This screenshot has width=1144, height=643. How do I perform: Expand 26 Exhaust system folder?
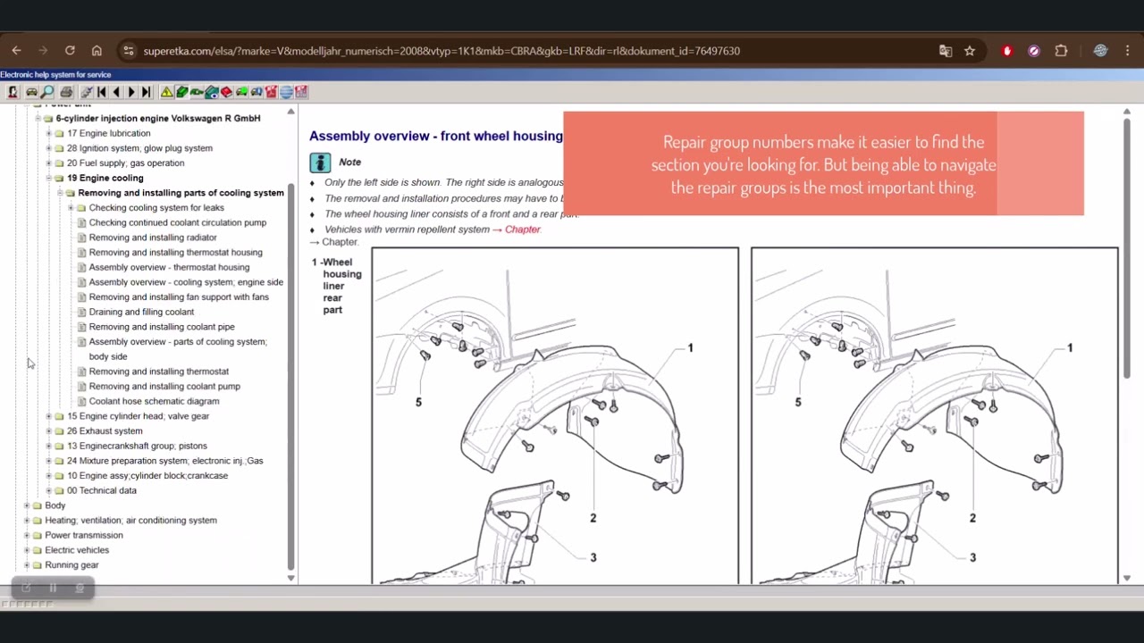48,431
